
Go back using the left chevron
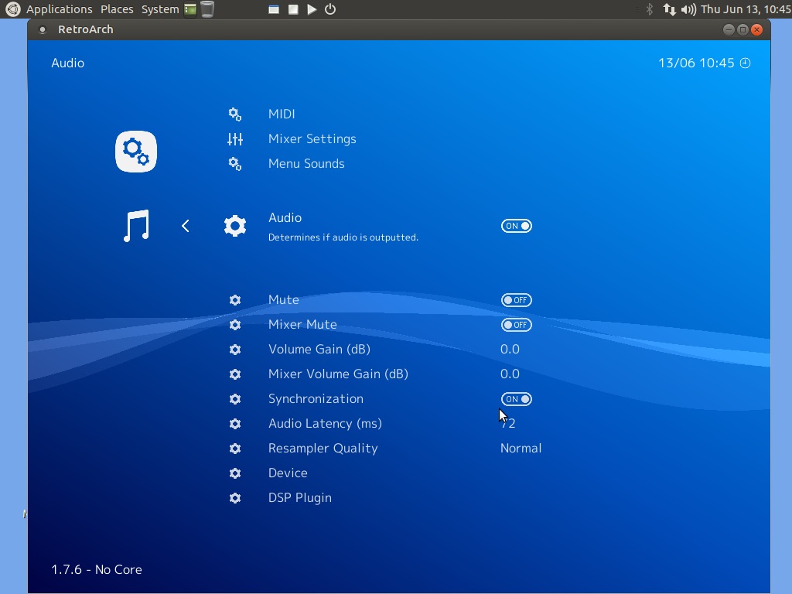coord(186,226)
